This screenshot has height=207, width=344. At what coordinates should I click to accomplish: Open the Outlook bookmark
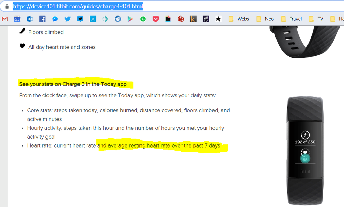coord(30,19)
